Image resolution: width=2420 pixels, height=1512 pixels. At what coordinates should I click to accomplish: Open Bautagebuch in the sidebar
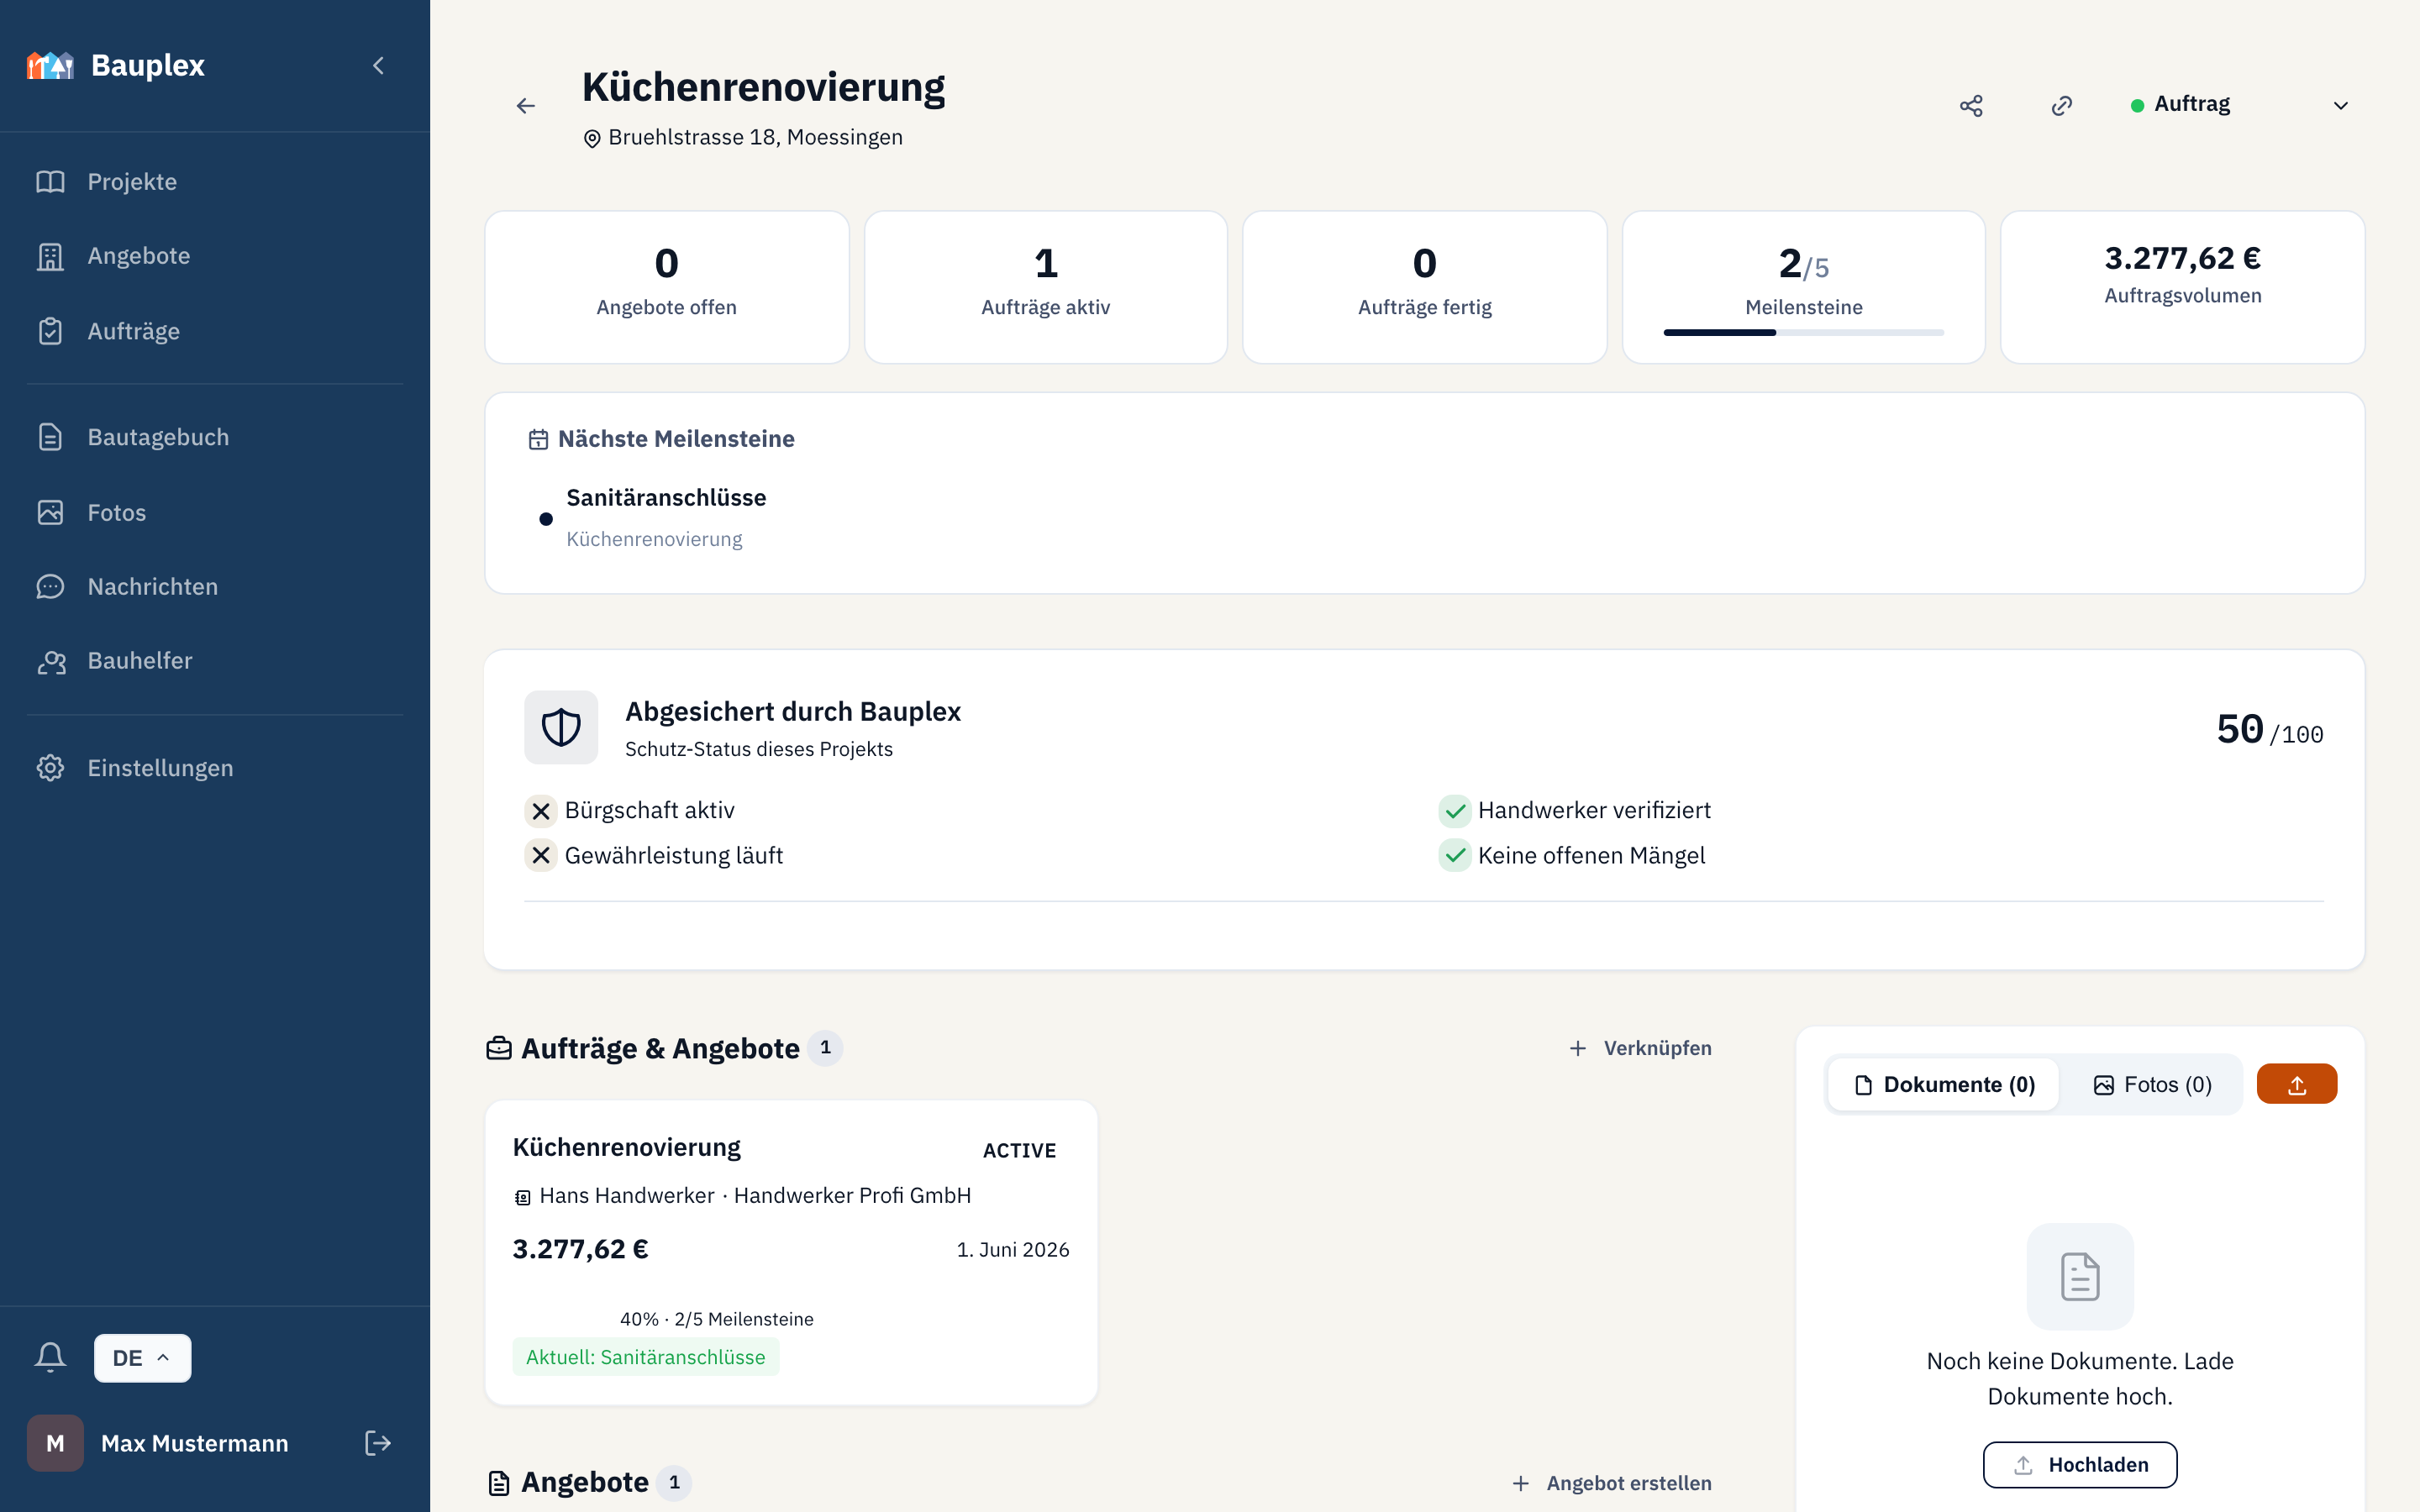click(215, 437)
